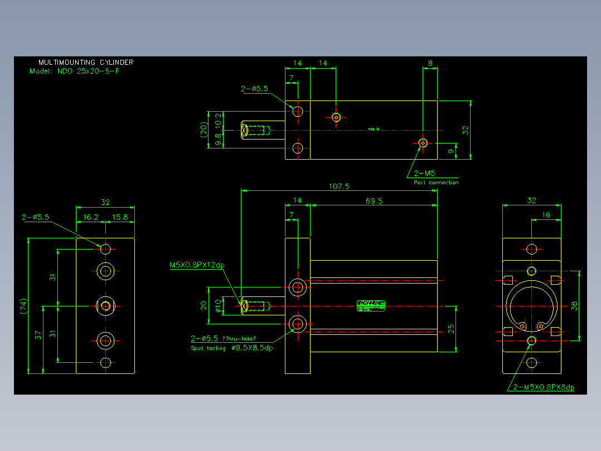Select the 32 width dimension in right view
Screen dimensions: 601x451
point(532,200)
